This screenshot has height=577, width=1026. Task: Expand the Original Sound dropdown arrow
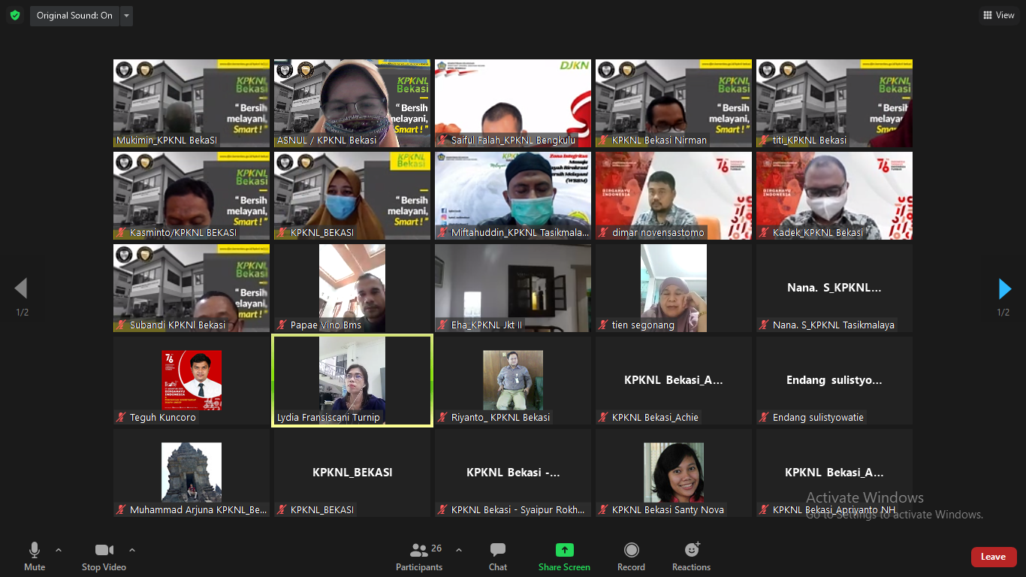[x=126, y=16]
